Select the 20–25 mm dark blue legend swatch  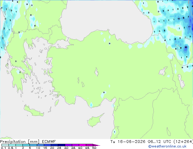54,145
